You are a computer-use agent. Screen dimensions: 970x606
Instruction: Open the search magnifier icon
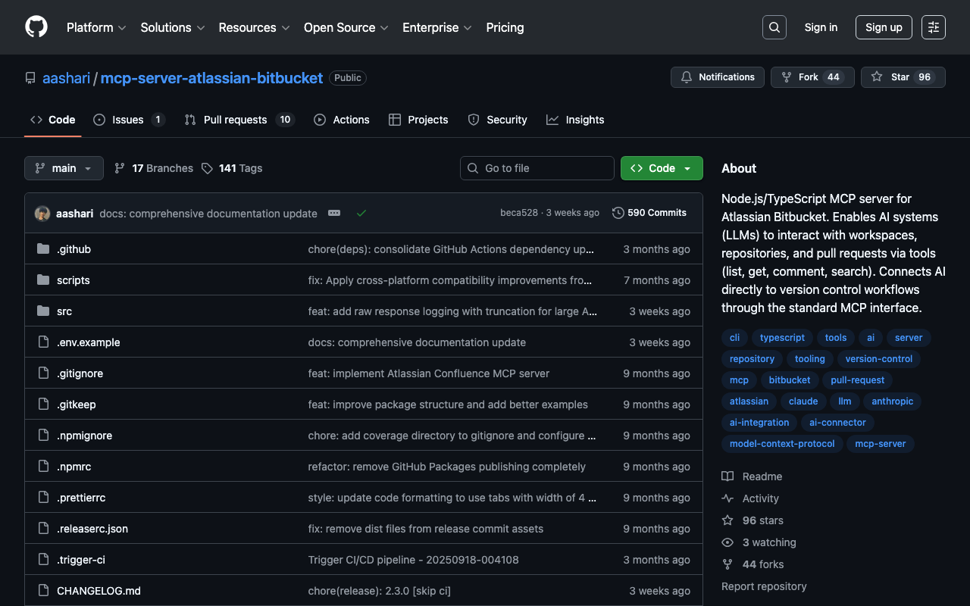[774, 27]
